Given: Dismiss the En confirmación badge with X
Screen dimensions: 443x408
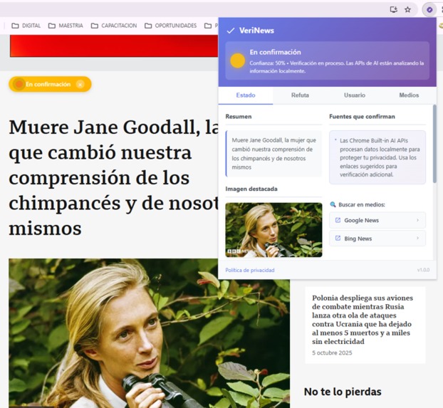Looking at the screenshot, I should coord(80,85).
